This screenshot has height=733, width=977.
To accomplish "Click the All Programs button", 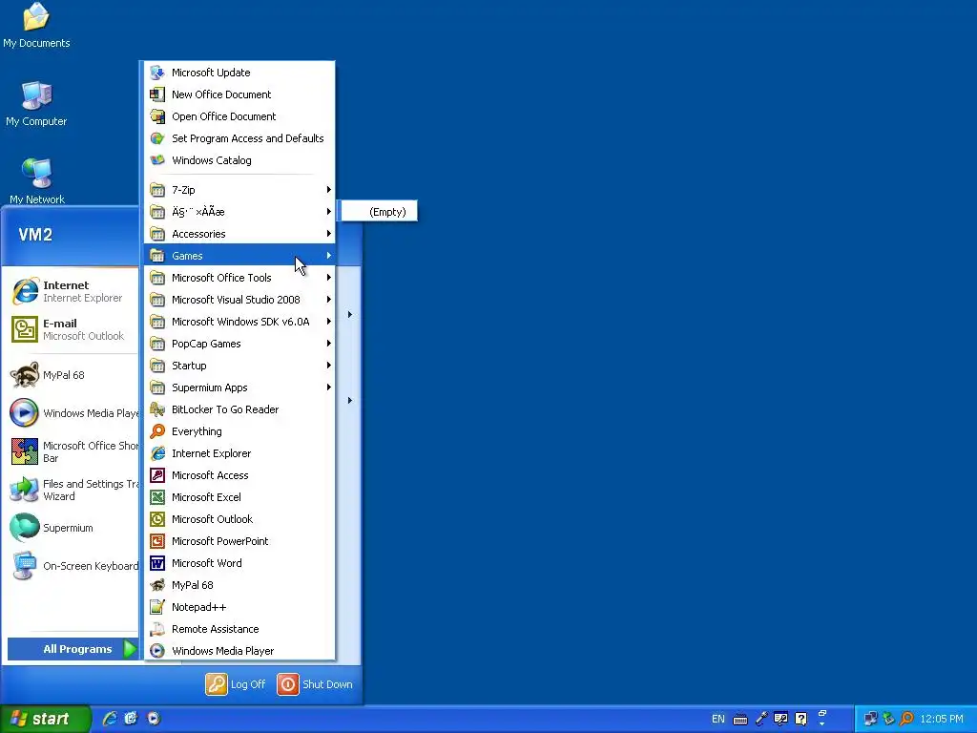I will [73, 649].
